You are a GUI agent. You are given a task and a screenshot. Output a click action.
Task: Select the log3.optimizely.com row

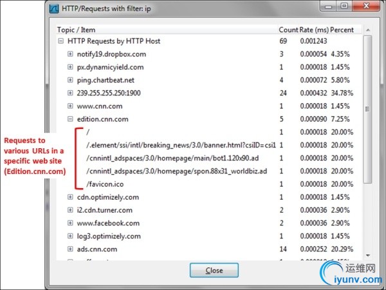point(209,237)
